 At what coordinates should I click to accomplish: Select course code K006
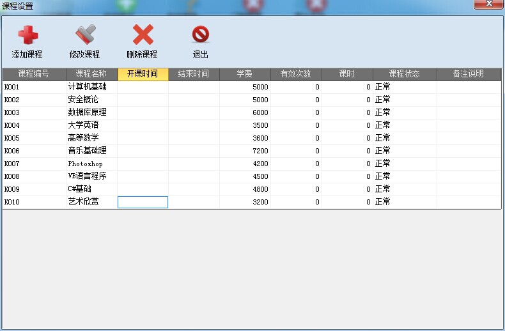coord(12,151)
